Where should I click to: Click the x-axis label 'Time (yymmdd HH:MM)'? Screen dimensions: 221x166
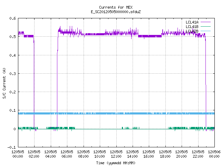tap(116, 163)
